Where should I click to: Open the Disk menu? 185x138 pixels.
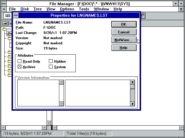25,9
